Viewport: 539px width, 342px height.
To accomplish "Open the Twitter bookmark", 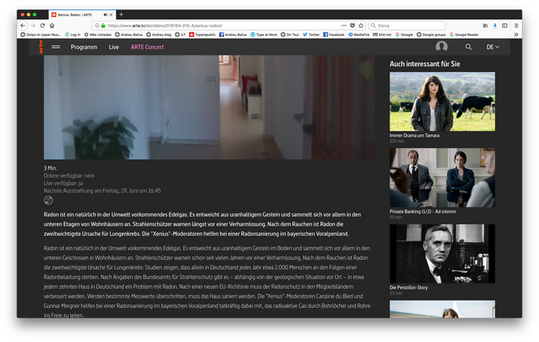I will coord(312,35).
